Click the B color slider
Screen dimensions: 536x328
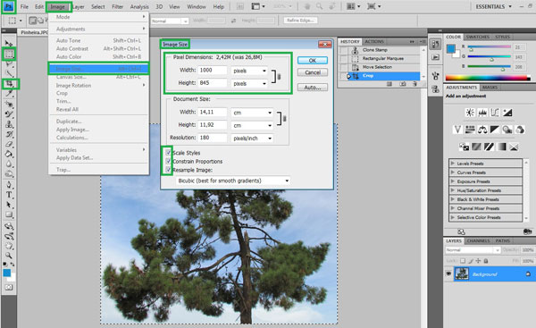pos(490,67)
